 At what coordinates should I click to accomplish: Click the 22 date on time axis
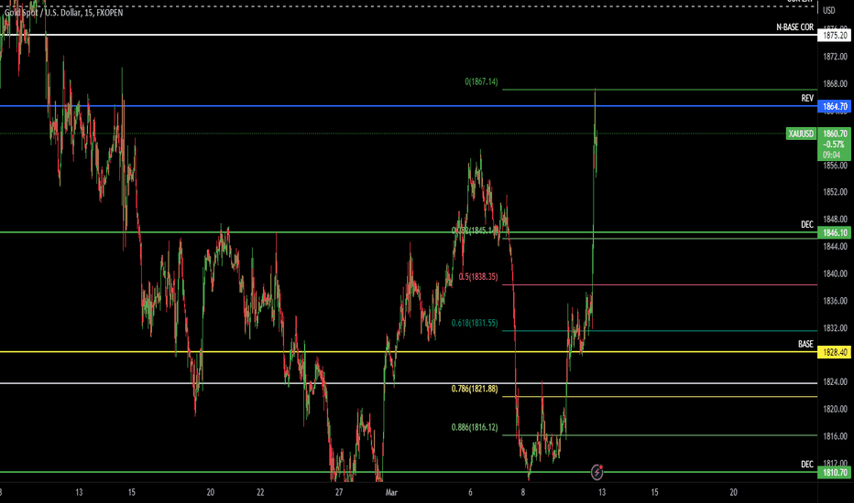pyautogui.click(x=260, y=493)
